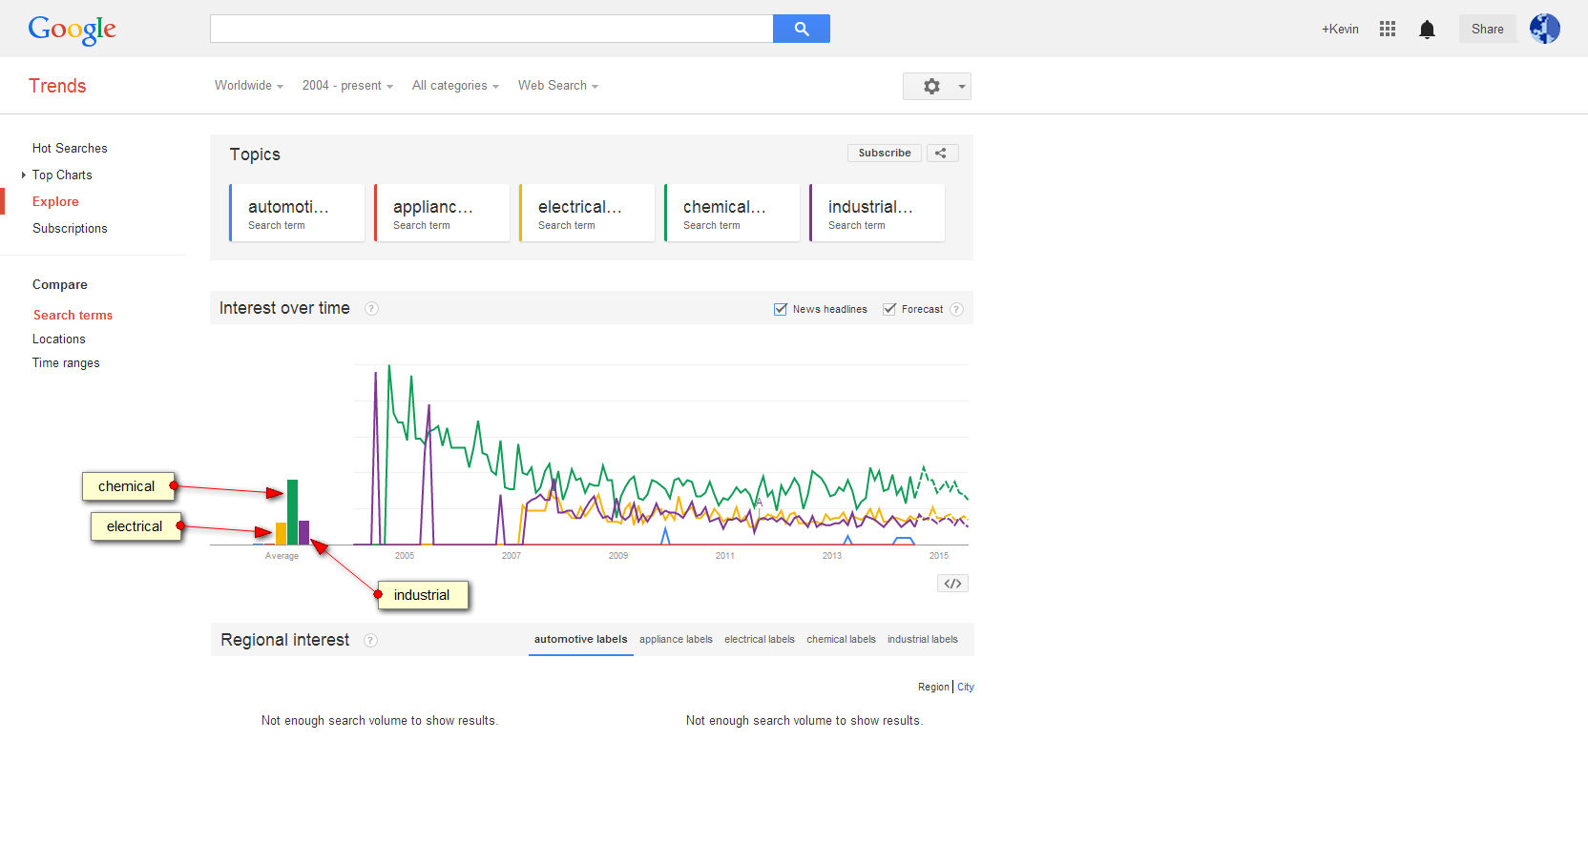Click the blue search magnifier button
Viewport: 1588px width, 864px height.
[x=801, y=29]
